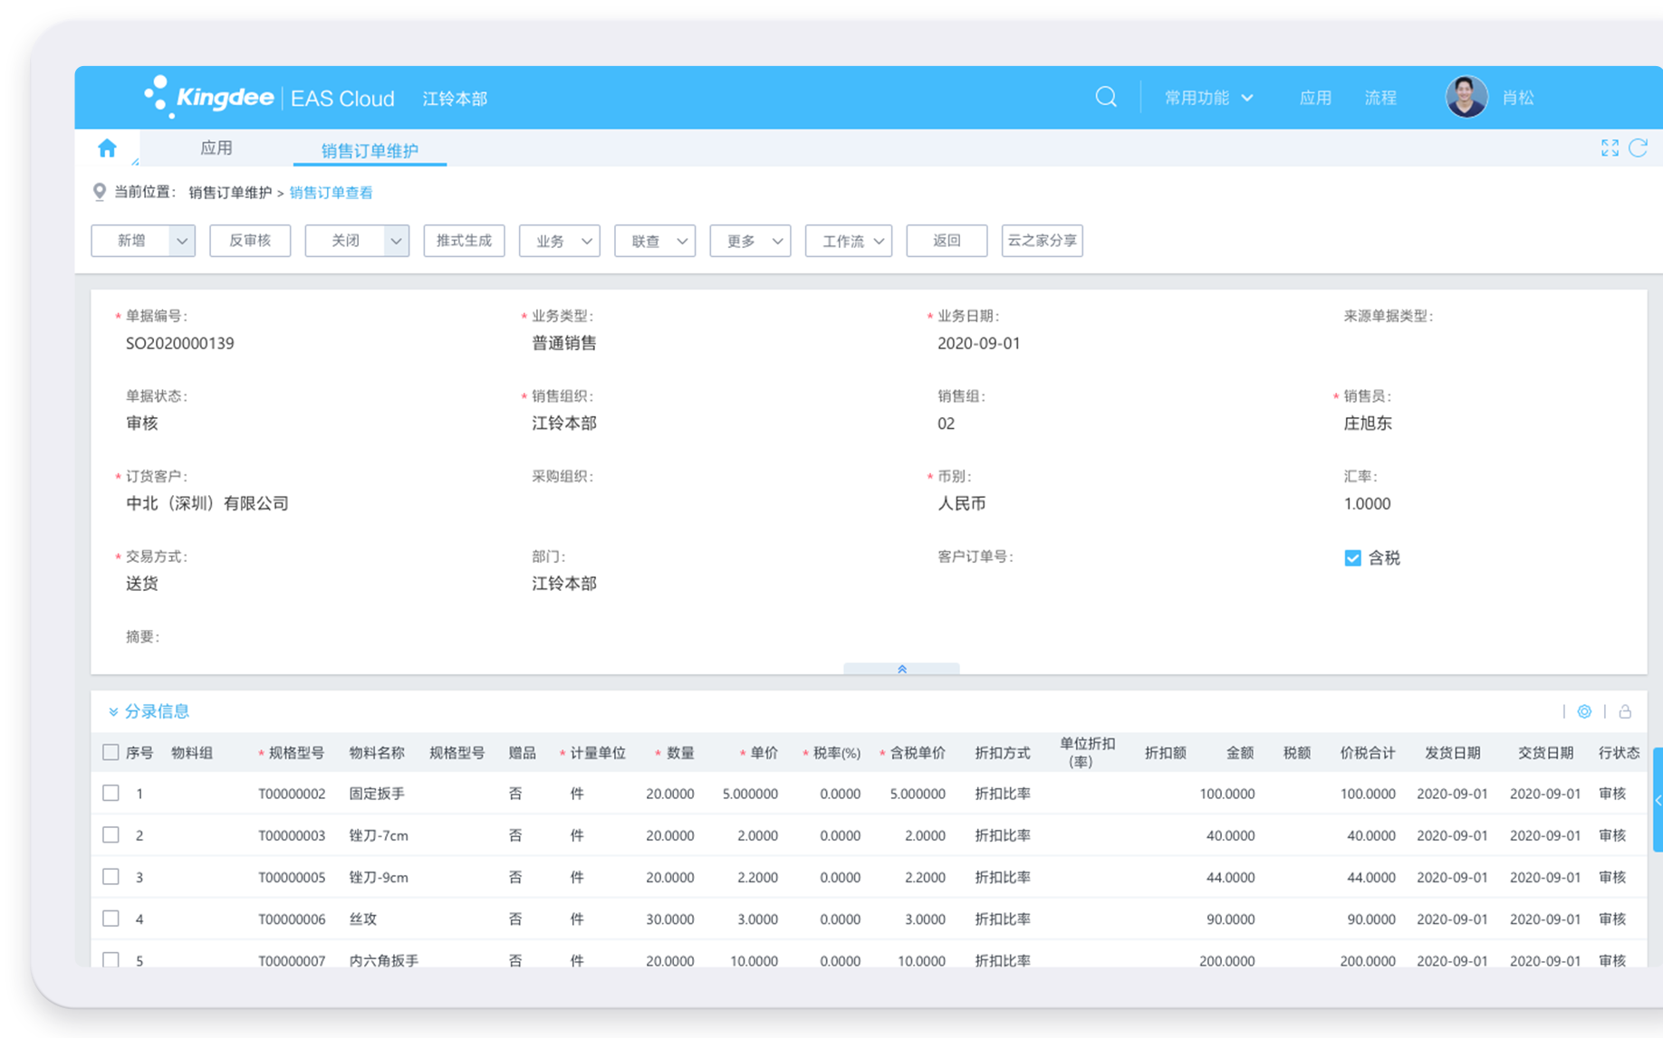
Task: Click the 云之家分享 button
Action: pyautogui.click(x=1042, y=241)
